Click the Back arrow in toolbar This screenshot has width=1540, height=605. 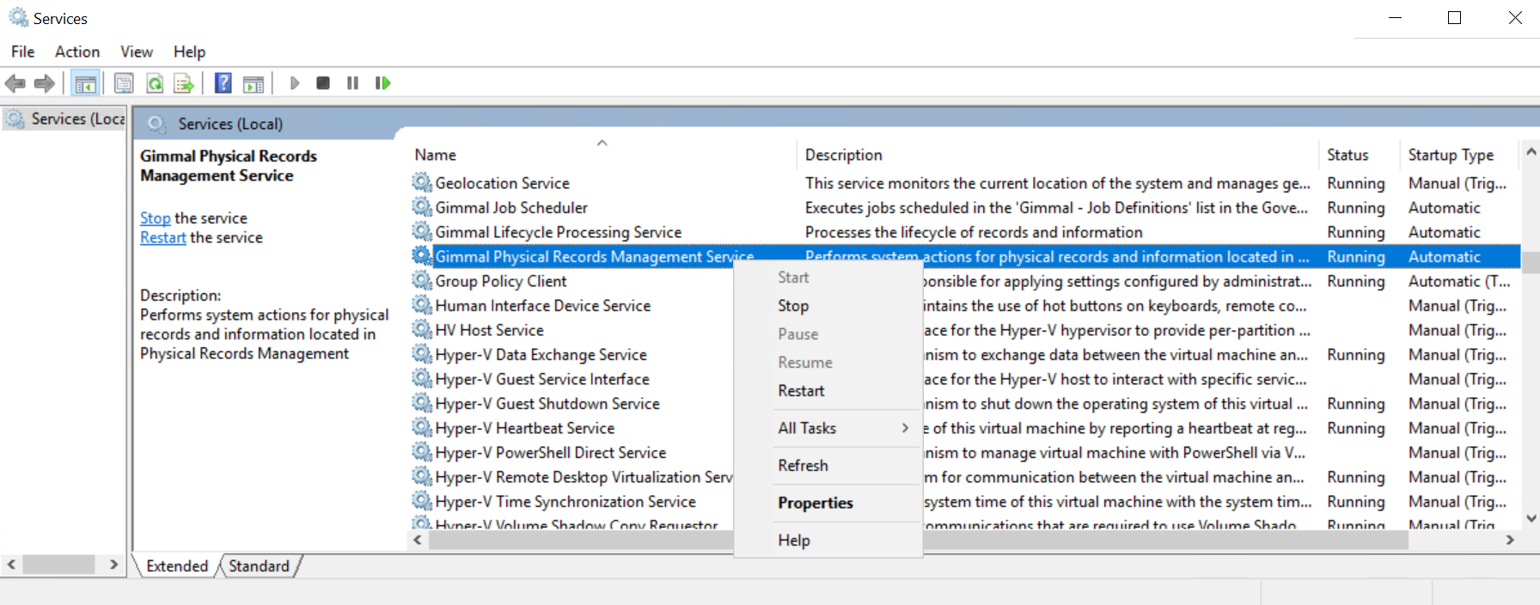[x=15, y=83]
